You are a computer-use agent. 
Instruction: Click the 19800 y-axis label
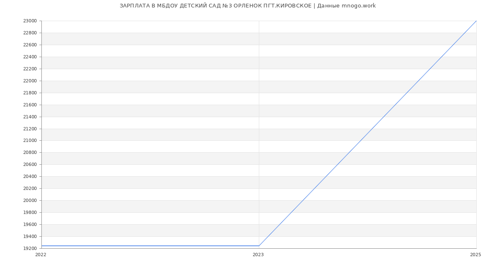(x=30, y=213)
